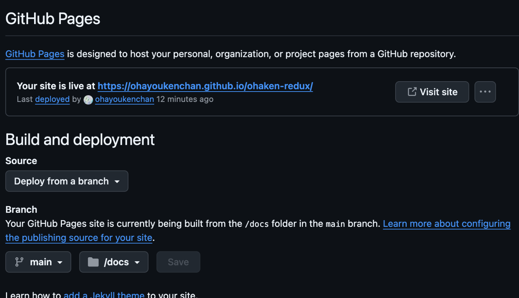Open ohayoukenchan user profile link
The image size is (519, 298).
[125, 99]
